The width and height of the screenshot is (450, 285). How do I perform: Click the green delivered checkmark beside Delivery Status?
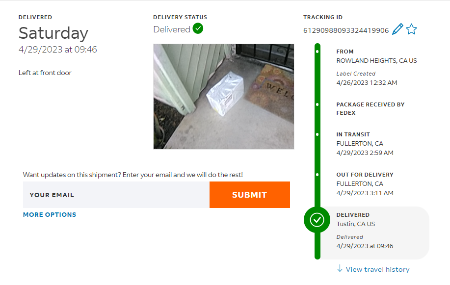coord(198,28)
